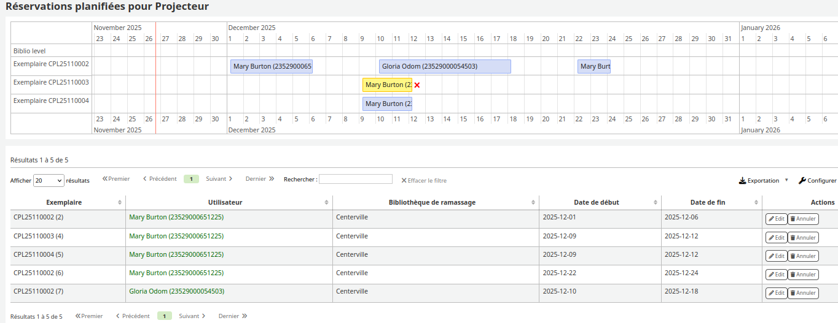Click the red X delete icon on timeline
This screenshot has width=838, height=323.
pyautogui.click(x=417, y=85)
